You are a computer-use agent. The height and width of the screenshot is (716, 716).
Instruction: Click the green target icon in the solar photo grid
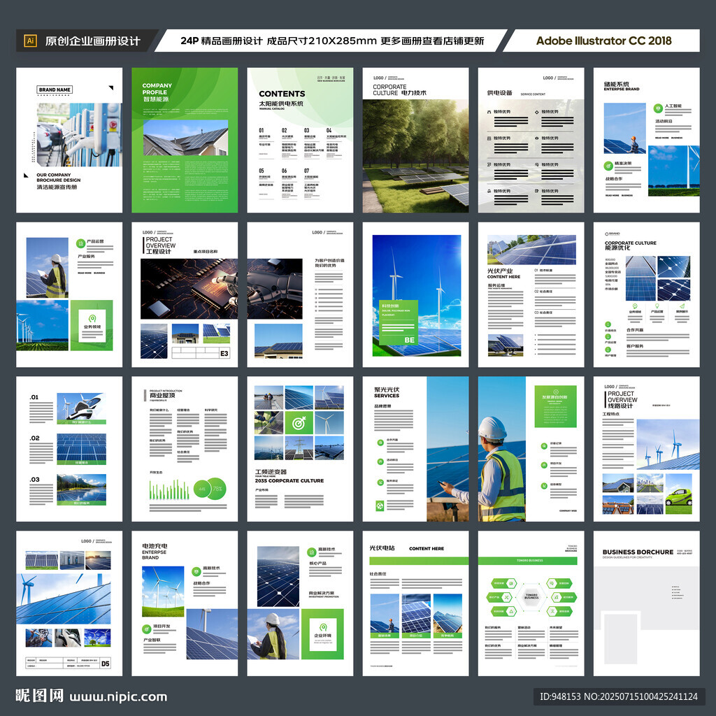coord(299,423)
